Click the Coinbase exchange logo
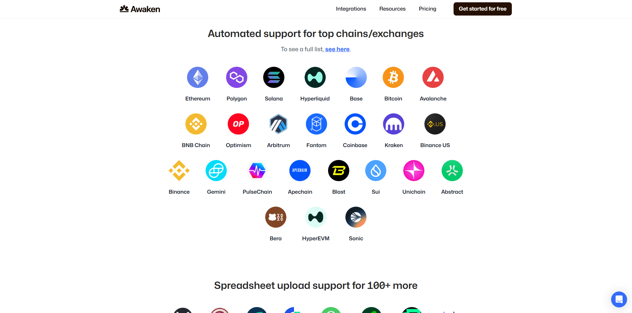 pyautogui.click(x=355, y=124)
